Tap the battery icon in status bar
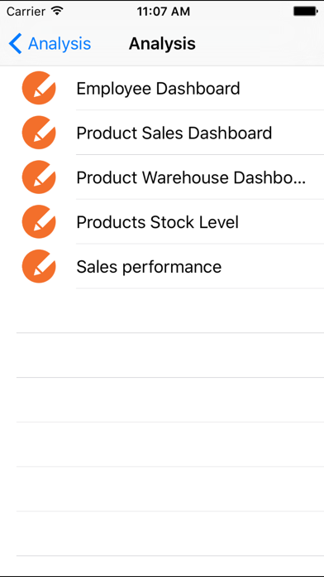Screen dimensions: 324x577 305,12
